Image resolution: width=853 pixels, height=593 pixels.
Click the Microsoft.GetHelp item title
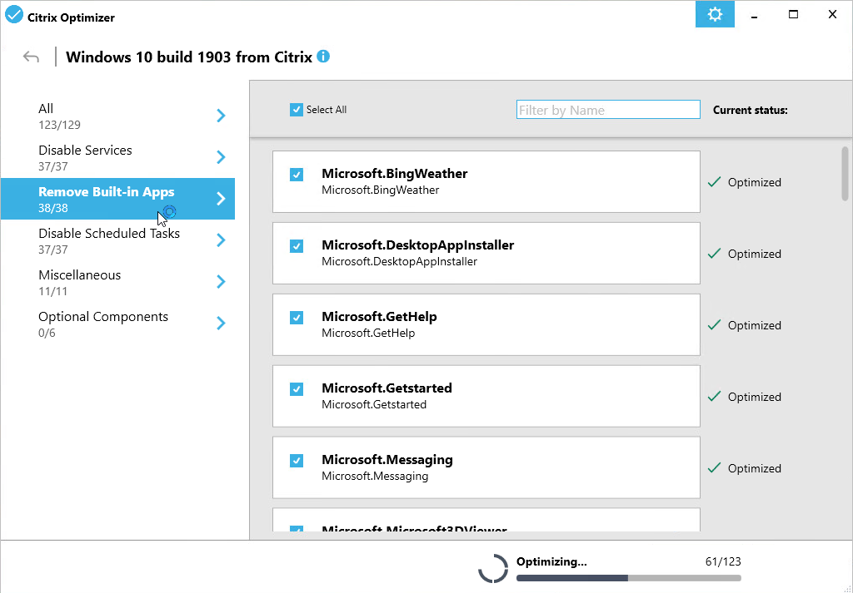pos(379,317)
